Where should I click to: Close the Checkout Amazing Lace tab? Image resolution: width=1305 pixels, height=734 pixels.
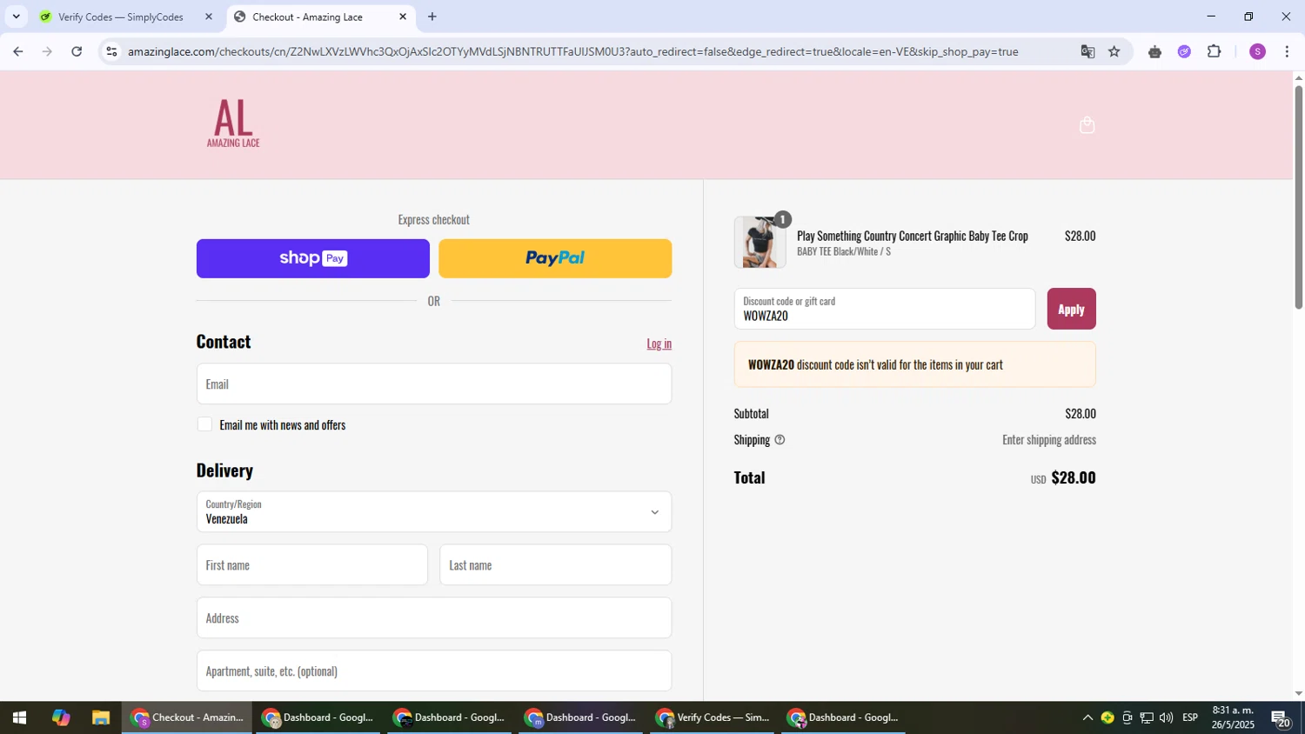pyautogui.click(x=403, y=17)
